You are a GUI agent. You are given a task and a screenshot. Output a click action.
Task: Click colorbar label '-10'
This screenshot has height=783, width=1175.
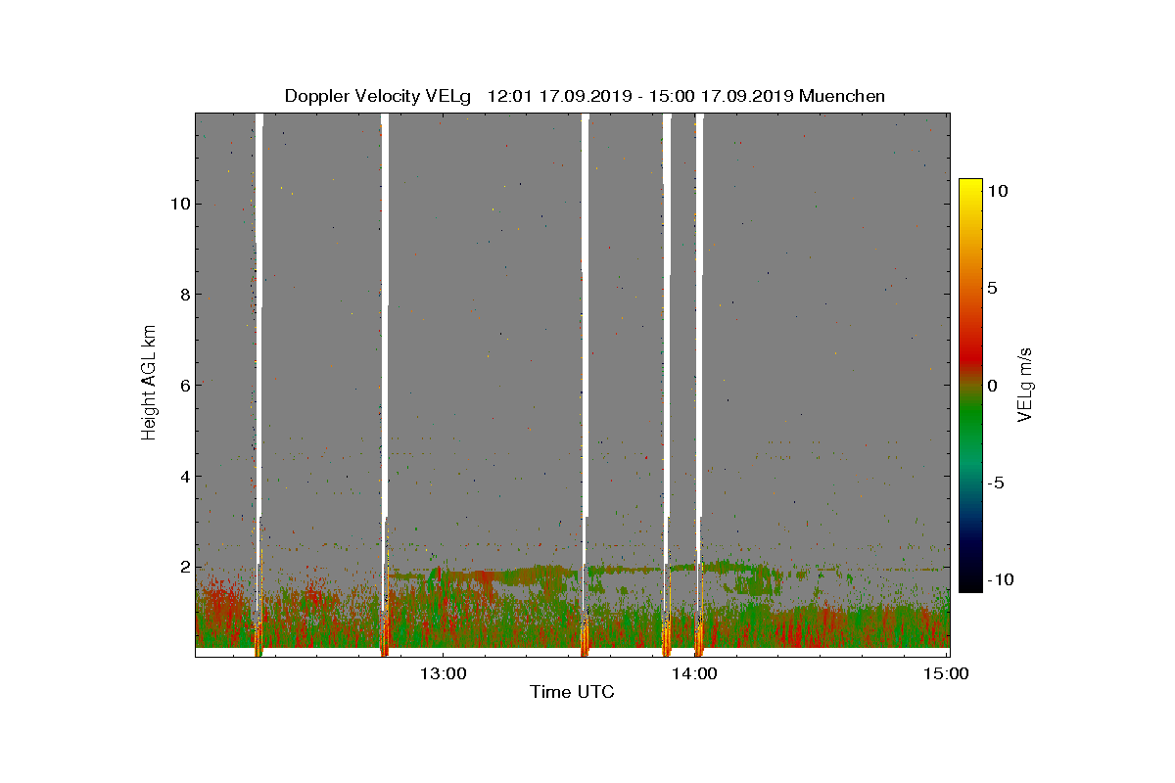999,579
